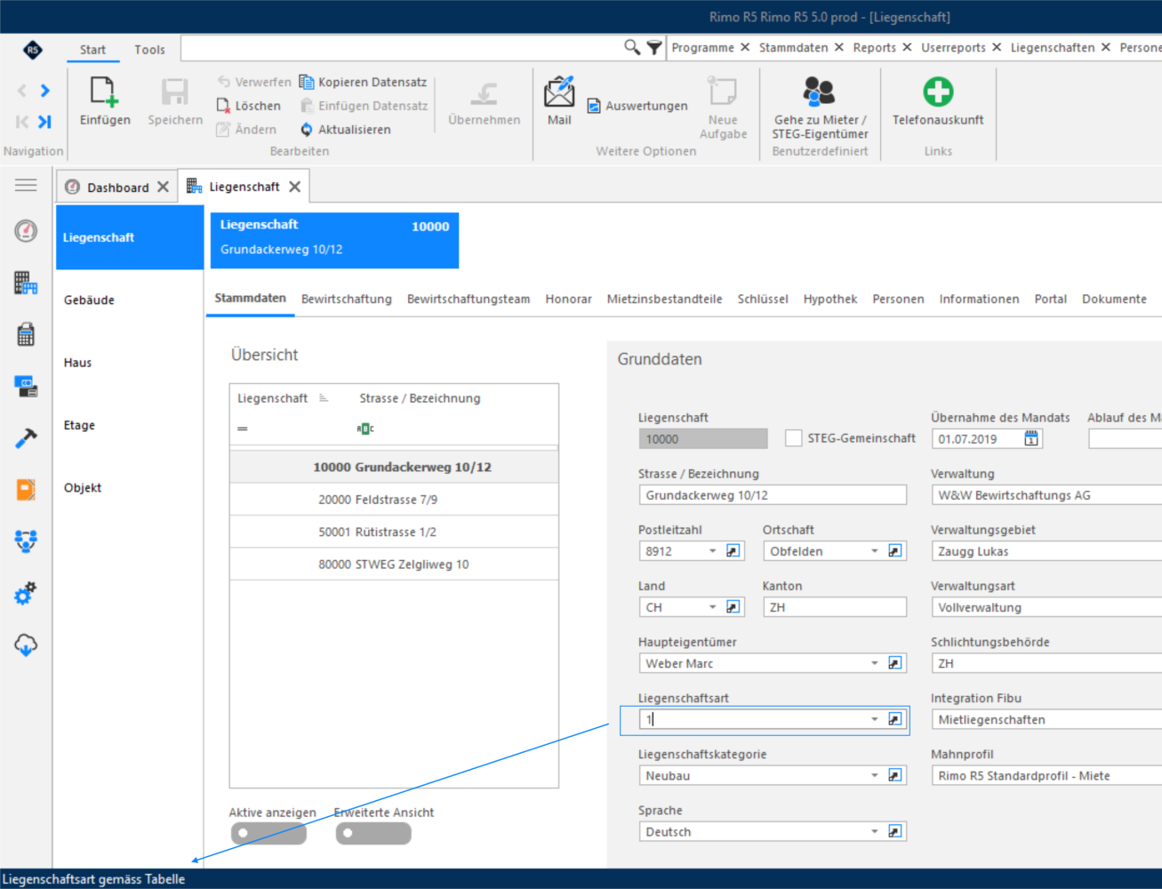Open the Tools ribbon tab
Image resolution: width=1162 pixels, height=889 pixels.
click(149, 50)
